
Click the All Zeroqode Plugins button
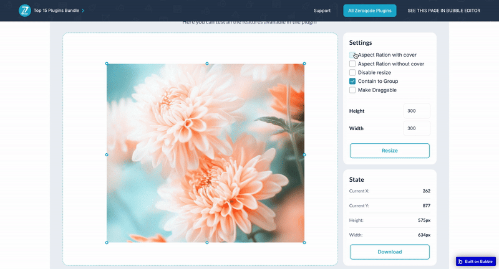369,11
